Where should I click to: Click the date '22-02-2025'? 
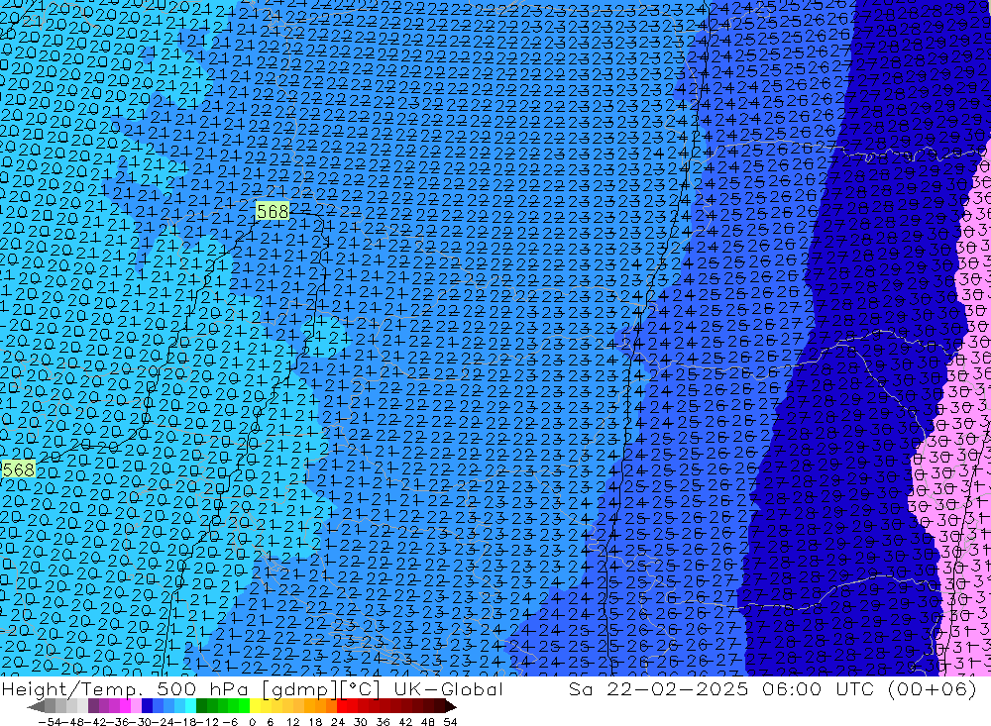pyautogui.click(x=678, y=689)
